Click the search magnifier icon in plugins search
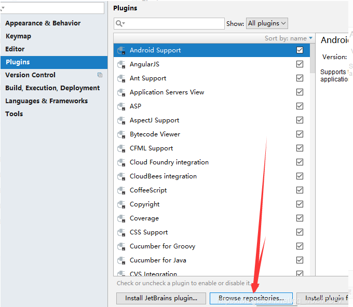 click(x=120, y=23)
